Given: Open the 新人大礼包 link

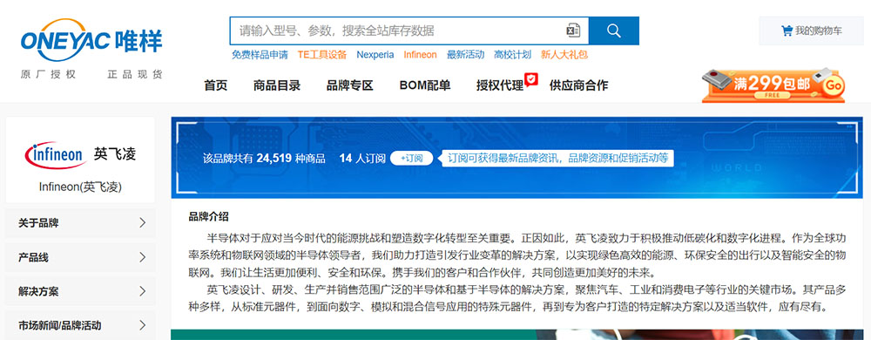Looking at the screenshot, I should (x=564, y=54).
